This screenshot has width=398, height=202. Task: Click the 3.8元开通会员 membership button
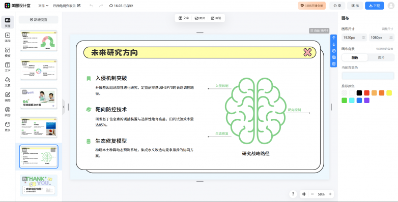coord(311,6)
